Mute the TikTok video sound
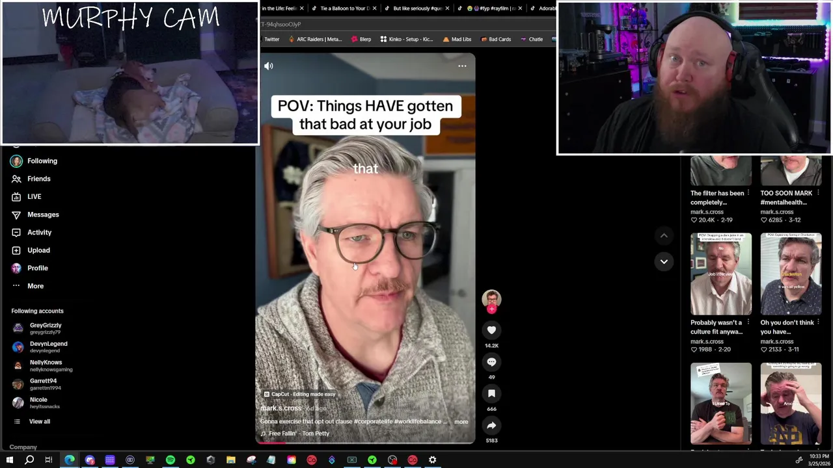The image size is (833, 468). click(269, 66)
